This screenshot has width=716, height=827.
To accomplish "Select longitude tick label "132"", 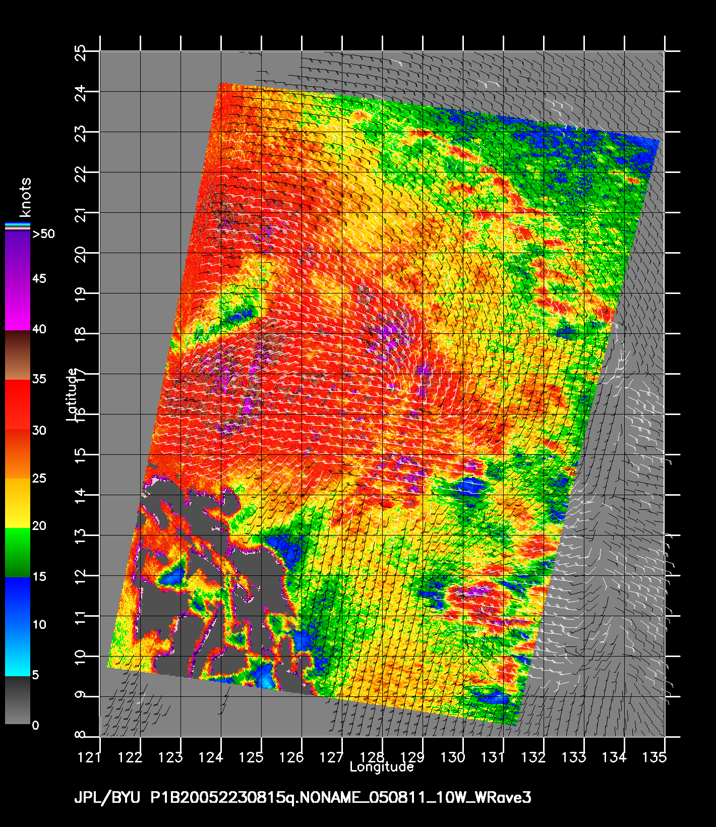I will click(x=533, y=757).
